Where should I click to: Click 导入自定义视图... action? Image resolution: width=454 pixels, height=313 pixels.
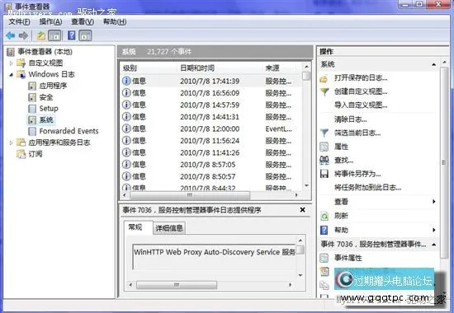(361, 105)
